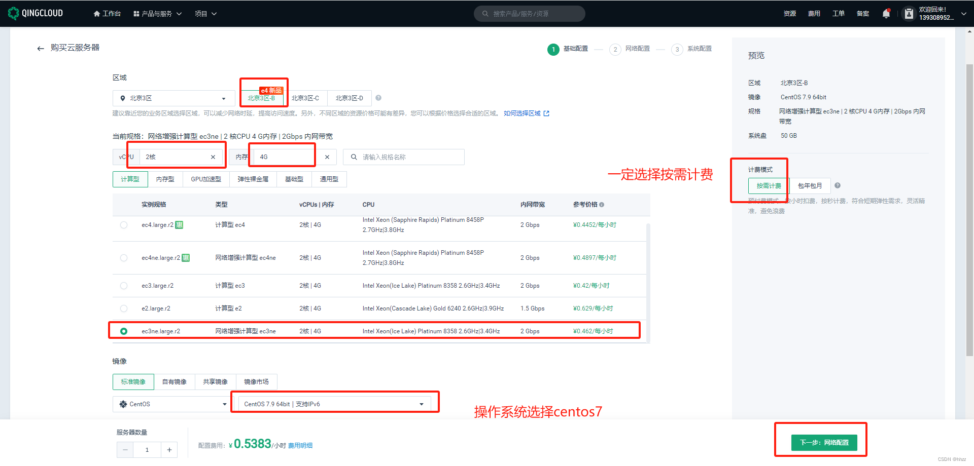Switch to 通用型 tab

pos(329,179)
